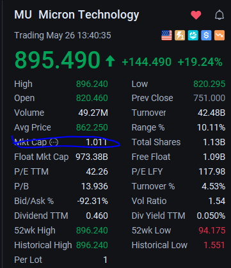Click the orange downward chart icon
The image size is (231, 268).
(219, 35)
